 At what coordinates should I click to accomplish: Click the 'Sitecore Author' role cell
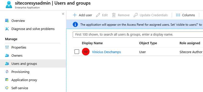coord(191,52)
